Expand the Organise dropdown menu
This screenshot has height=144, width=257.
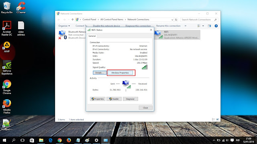tap(64, 26)
